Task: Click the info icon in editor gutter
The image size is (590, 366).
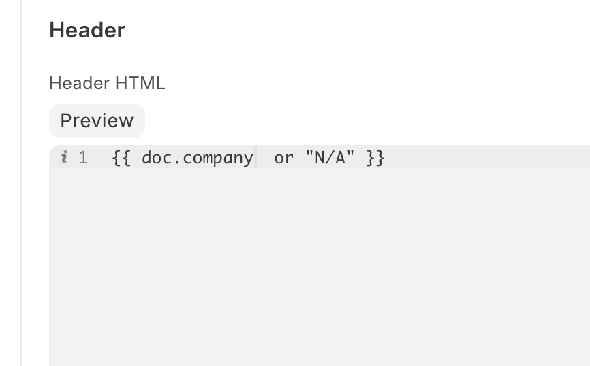Action: click(x=64, y=158)
